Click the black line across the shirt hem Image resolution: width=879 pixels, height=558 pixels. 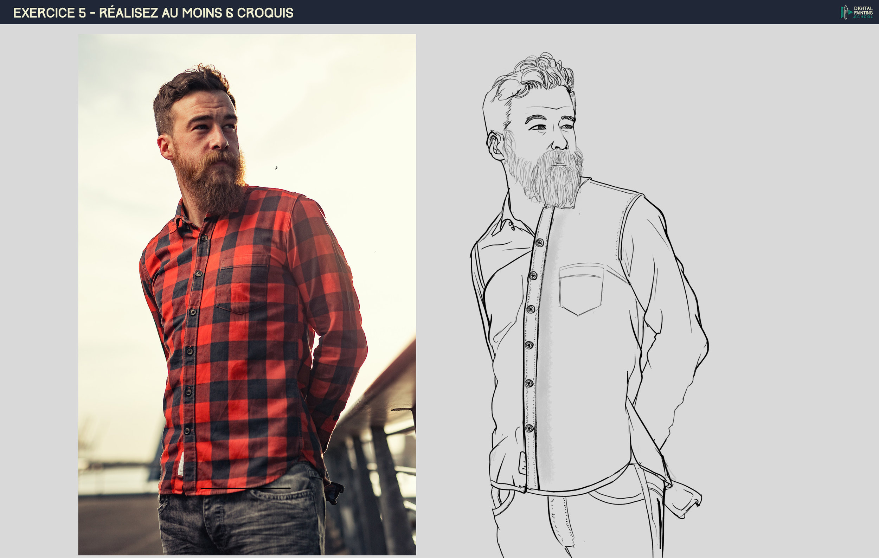point(245,488)
